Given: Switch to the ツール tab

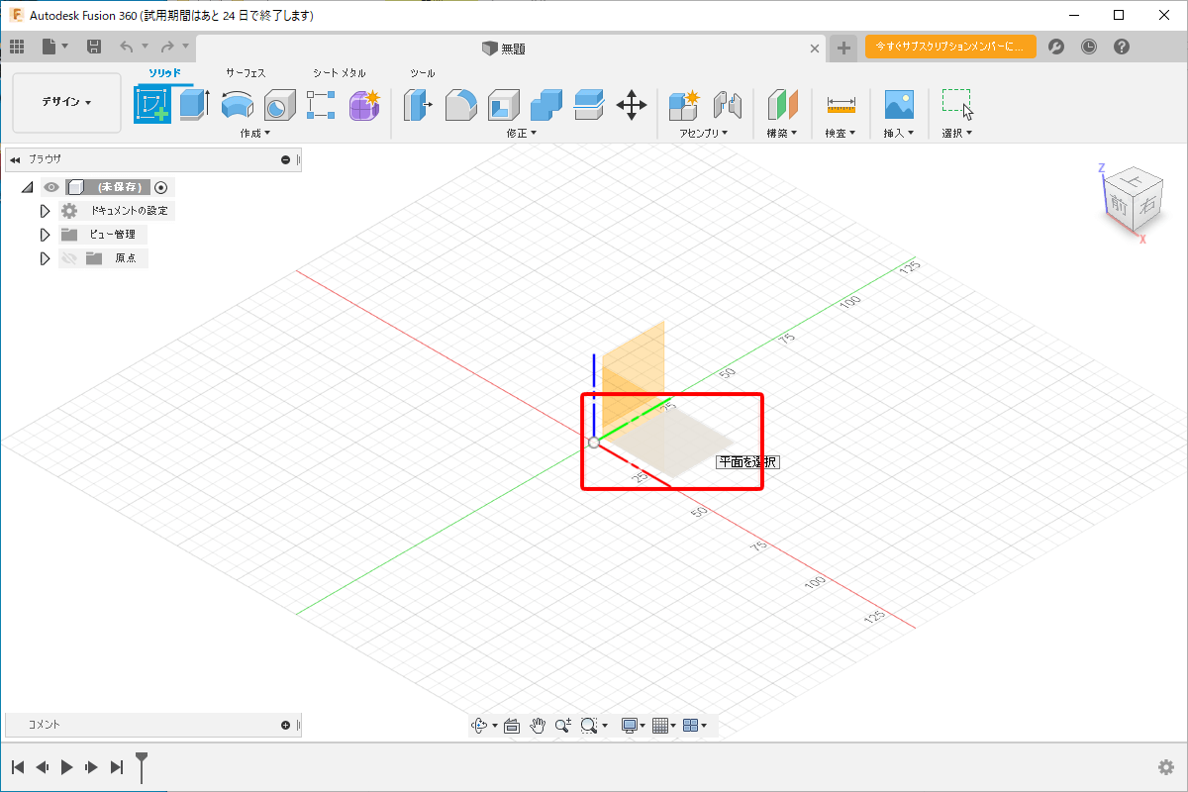Looking at the screenshot, I should [x=423, y=73].
